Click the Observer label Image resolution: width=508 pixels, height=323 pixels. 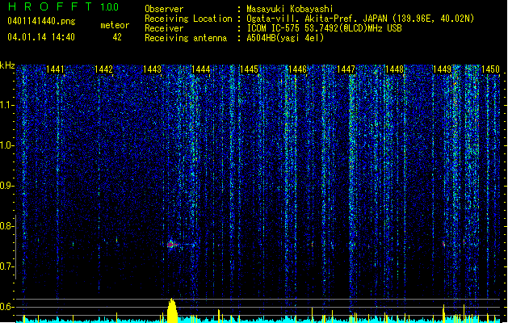[164, 9]
